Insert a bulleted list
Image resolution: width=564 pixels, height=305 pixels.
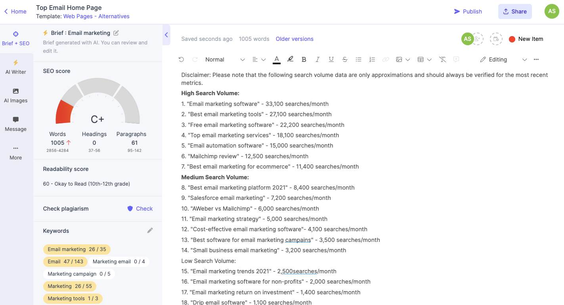[358, 59]
